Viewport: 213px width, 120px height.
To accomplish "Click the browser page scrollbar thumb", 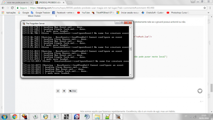I will (211, 88).
